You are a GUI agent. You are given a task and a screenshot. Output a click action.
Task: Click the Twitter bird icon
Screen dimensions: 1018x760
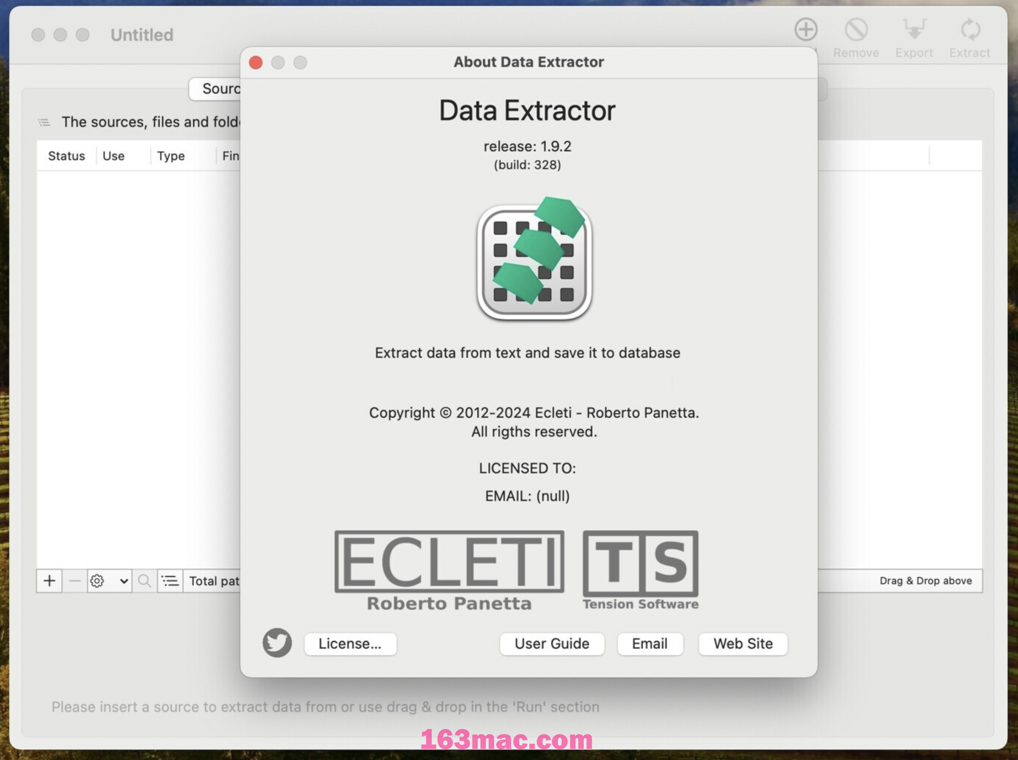278,643
